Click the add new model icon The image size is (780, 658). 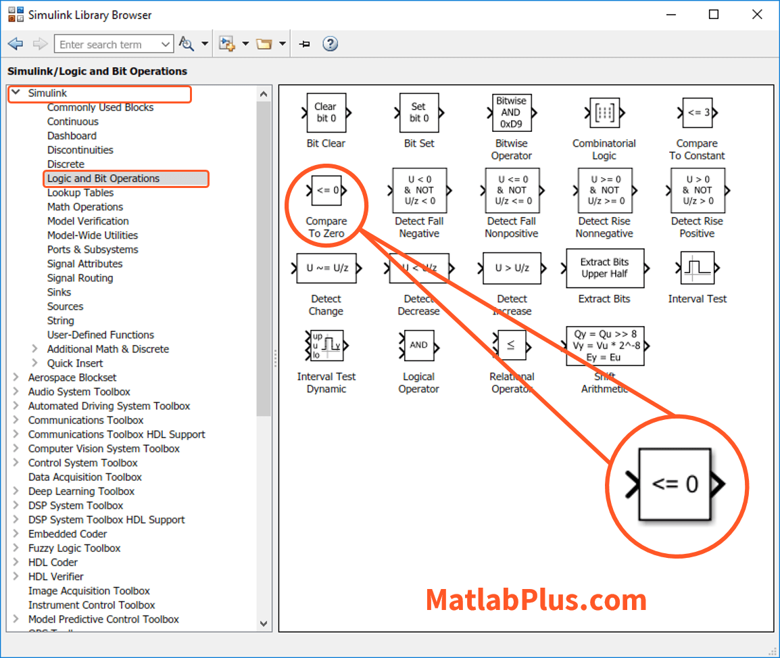(x=227, y=44)
